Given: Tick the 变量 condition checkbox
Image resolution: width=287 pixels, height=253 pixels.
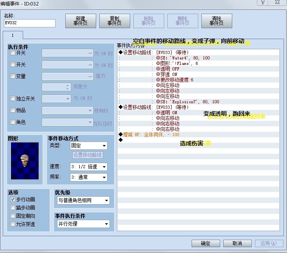Looking at the screenshot, I should point(13,76).
